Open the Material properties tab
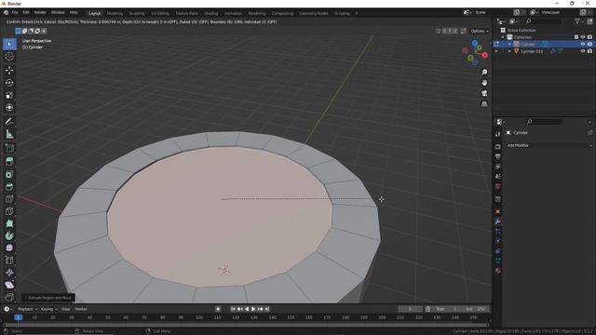596x335 pixels. tap(498, 271)
